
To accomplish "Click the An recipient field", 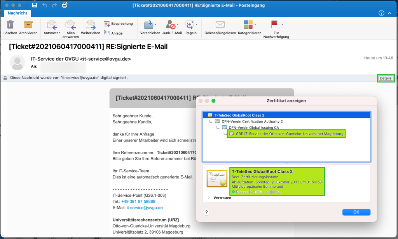I will pyautogui.click(x=63, y=67).
